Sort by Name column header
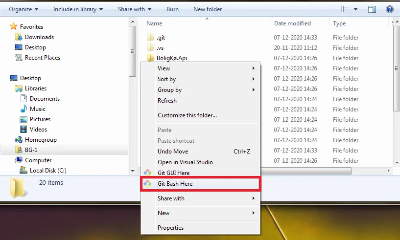This screenshot has height=240, width=400. (x=154, y=23)
